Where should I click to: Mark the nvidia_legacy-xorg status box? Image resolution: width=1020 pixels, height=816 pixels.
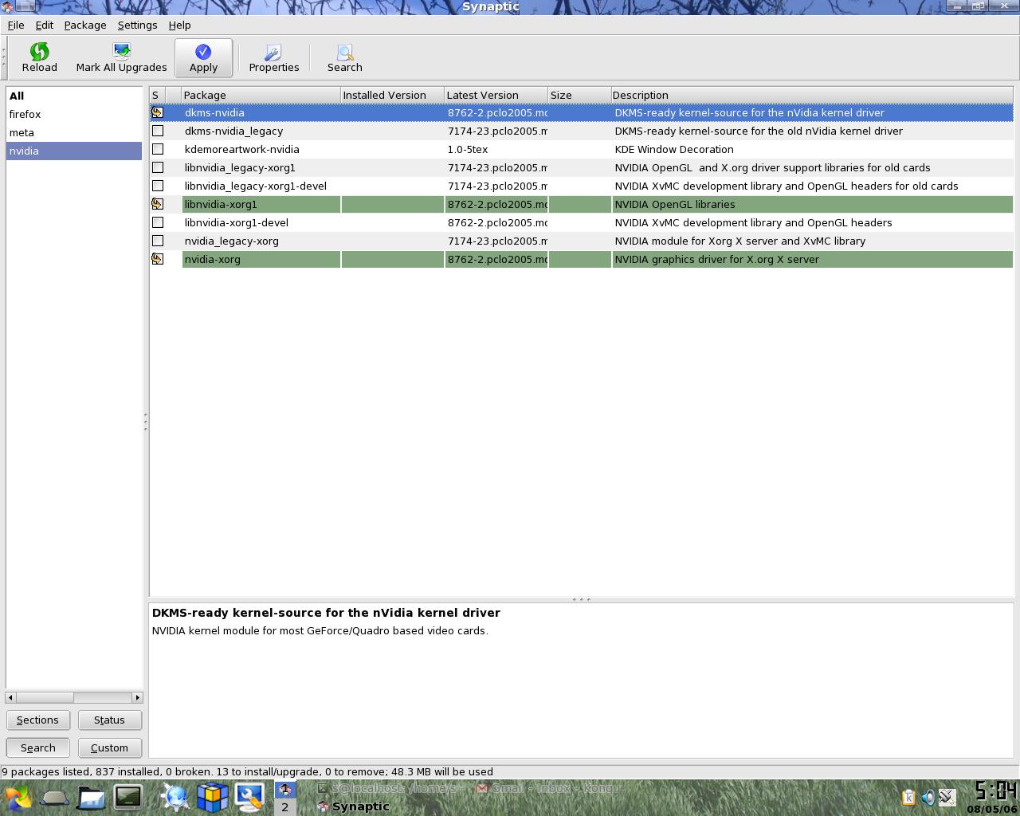click(158, 241)
